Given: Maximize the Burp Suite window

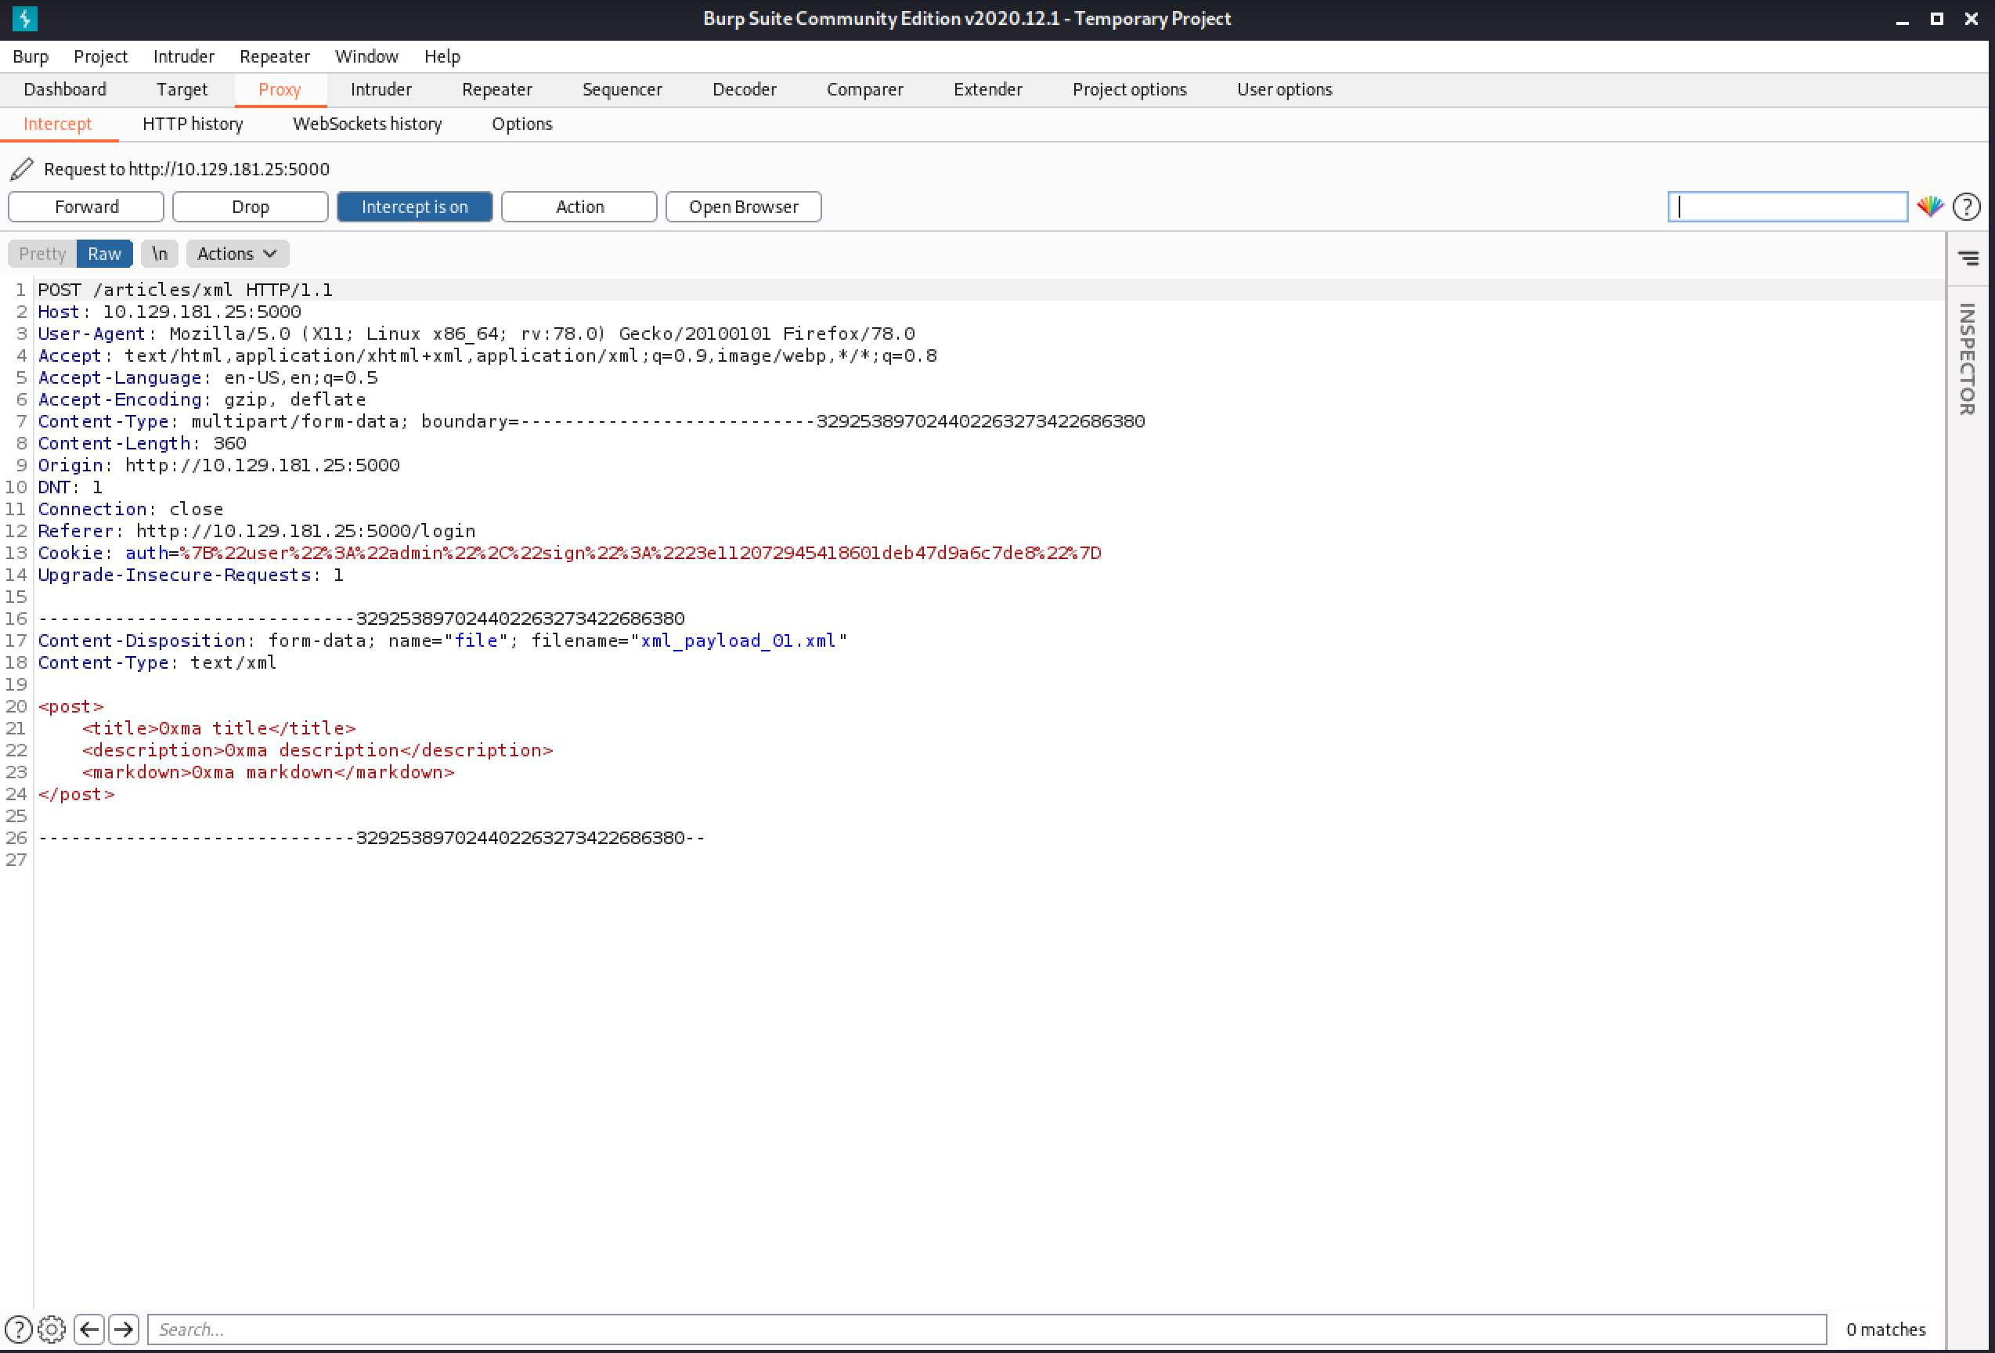Looking at the screenshot, I should tap(1936, 19).
